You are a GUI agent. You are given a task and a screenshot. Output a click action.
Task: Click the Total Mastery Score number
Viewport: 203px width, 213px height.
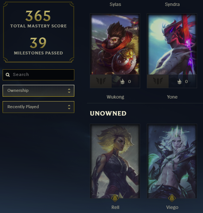pos(38,16)
